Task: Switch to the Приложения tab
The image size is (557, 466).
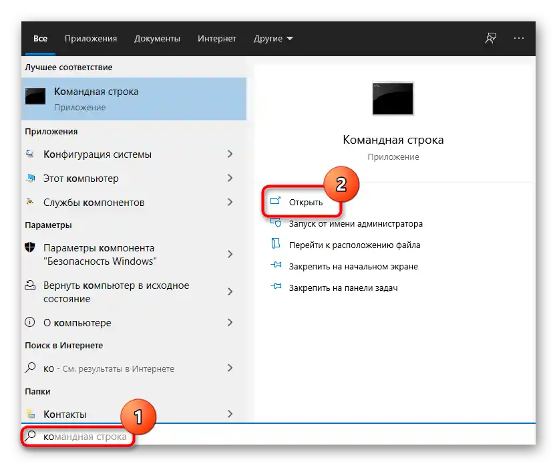Action: coord(90,38)
